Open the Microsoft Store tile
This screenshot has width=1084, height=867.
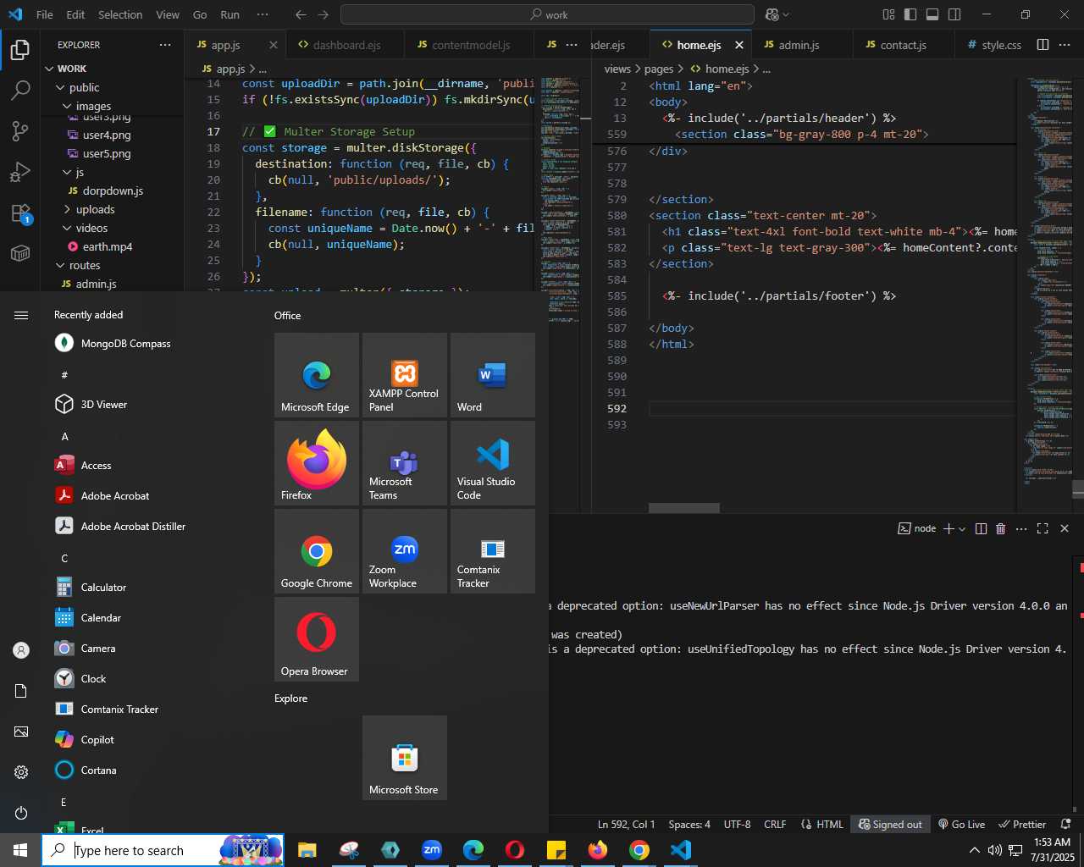point(405,758)
